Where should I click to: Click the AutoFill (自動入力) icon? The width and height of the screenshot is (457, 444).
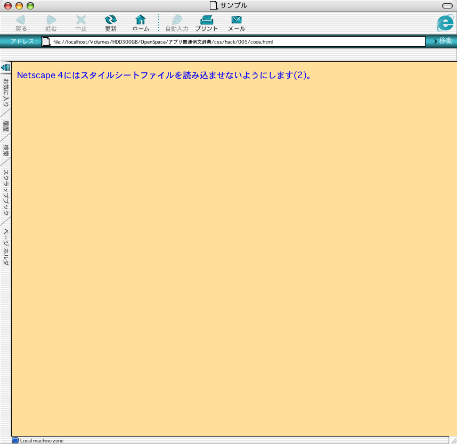[x=177, y=20]
